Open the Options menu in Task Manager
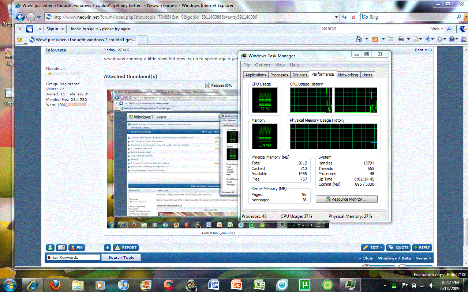Image resolution: width=468 pixels, height=292 pixels. [x=263, y=65]
